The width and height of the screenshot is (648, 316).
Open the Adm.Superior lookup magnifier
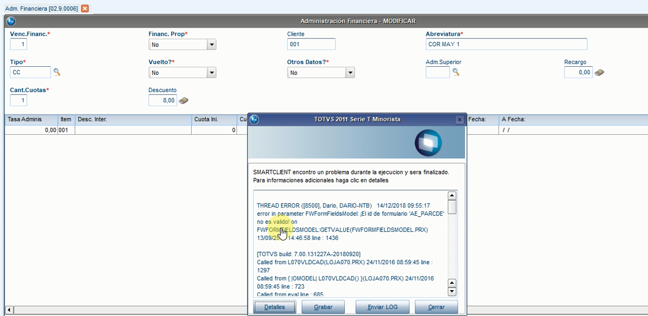coord(455,73)
